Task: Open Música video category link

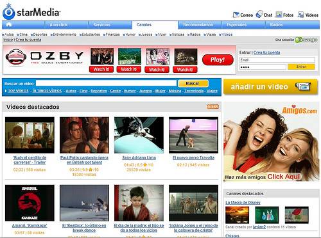Action: pyautogui.click(x=175, y=91)
